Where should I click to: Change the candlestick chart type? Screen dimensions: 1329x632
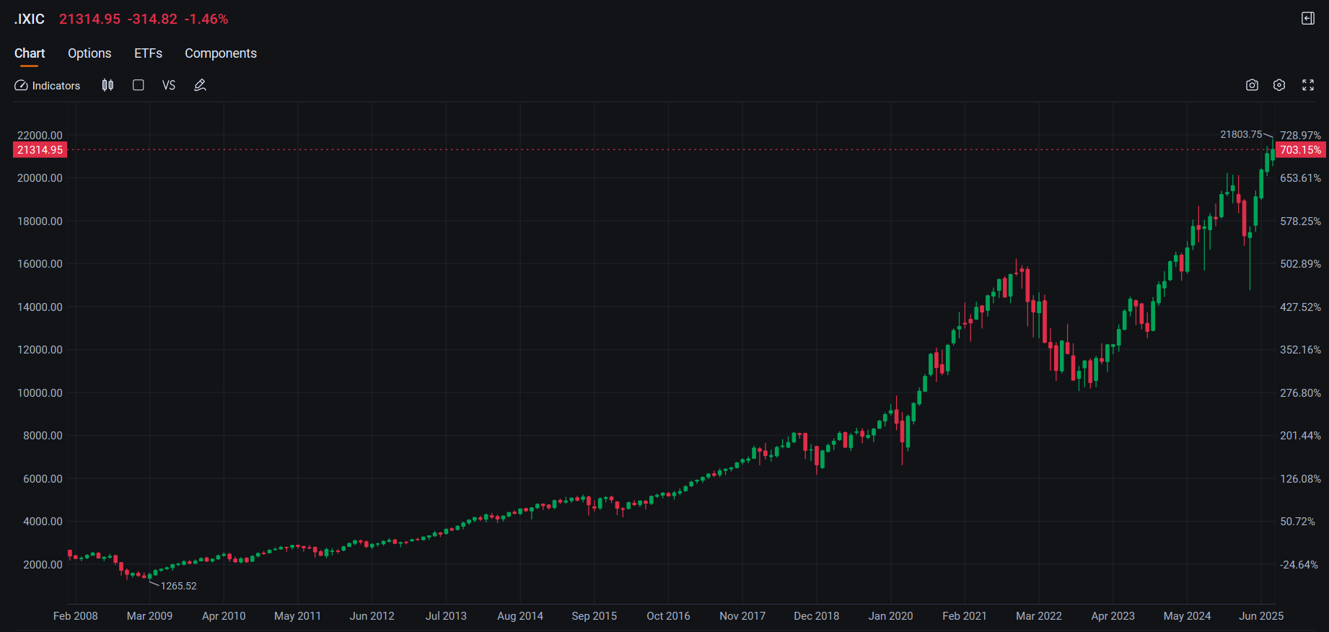(x=108, y=85)
